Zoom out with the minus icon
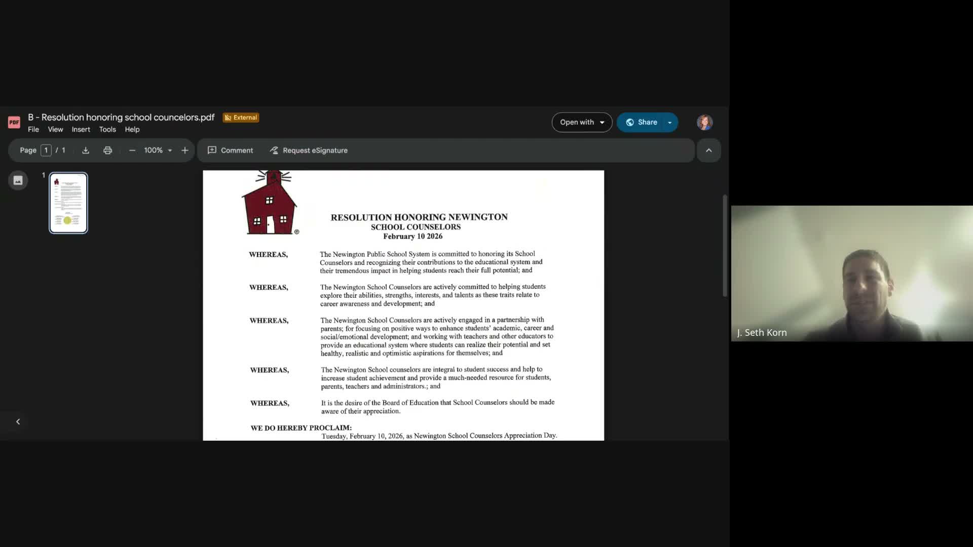 click(132, 150)
